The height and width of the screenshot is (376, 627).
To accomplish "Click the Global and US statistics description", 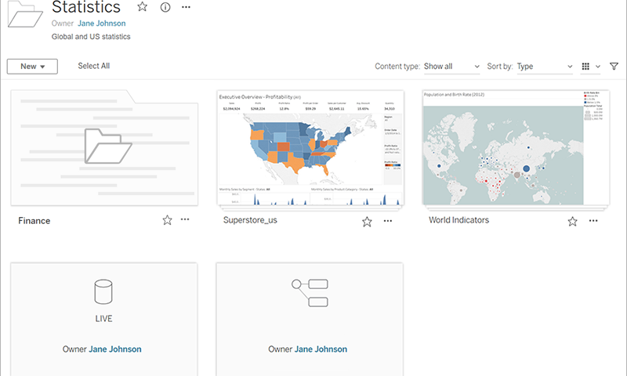I will click(x=91, y=36).
